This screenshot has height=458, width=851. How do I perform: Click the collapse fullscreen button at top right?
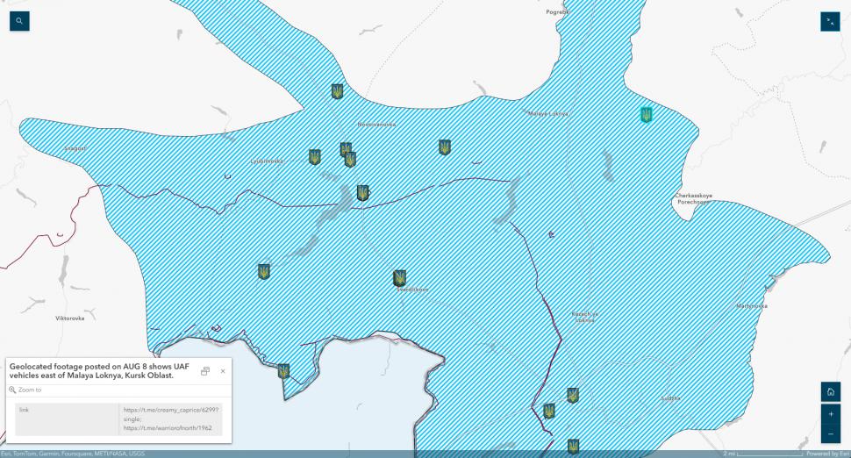pos(830,21)
